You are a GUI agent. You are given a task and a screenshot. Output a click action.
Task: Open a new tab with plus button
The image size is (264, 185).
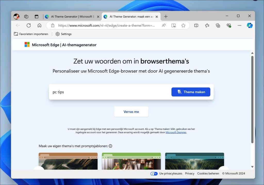coord(166,17)
